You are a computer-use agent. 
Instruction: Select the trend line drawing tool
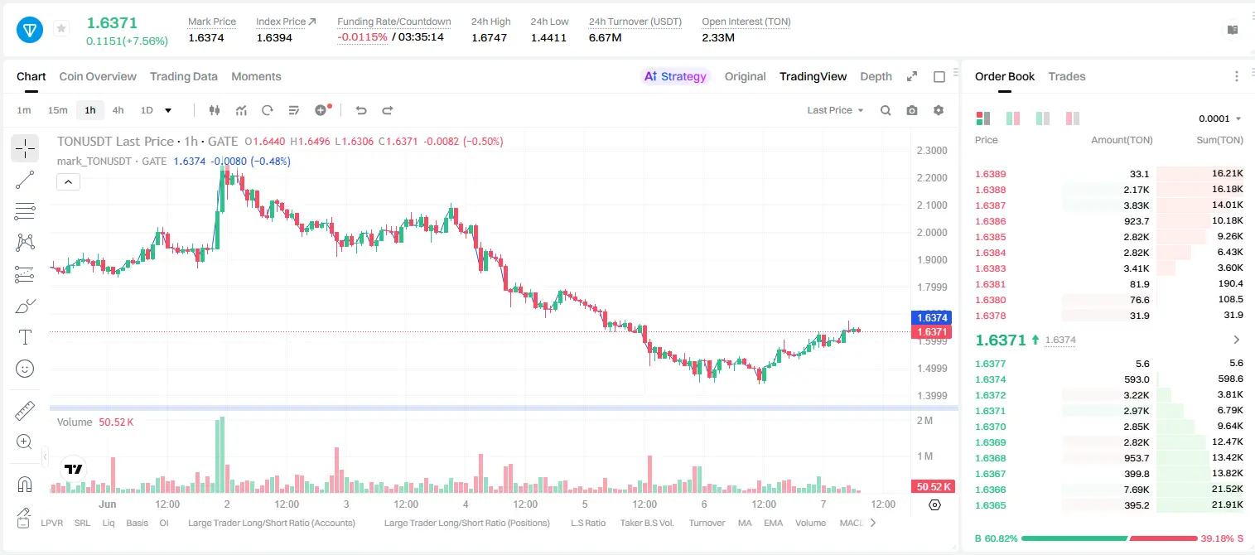click(25, 180)
